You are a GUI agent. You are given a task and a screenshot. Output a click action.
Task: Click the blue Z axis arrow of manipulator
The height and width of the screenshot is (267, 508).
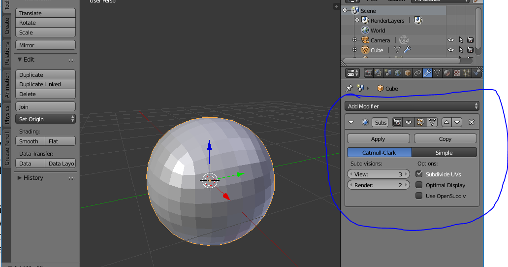210,146
